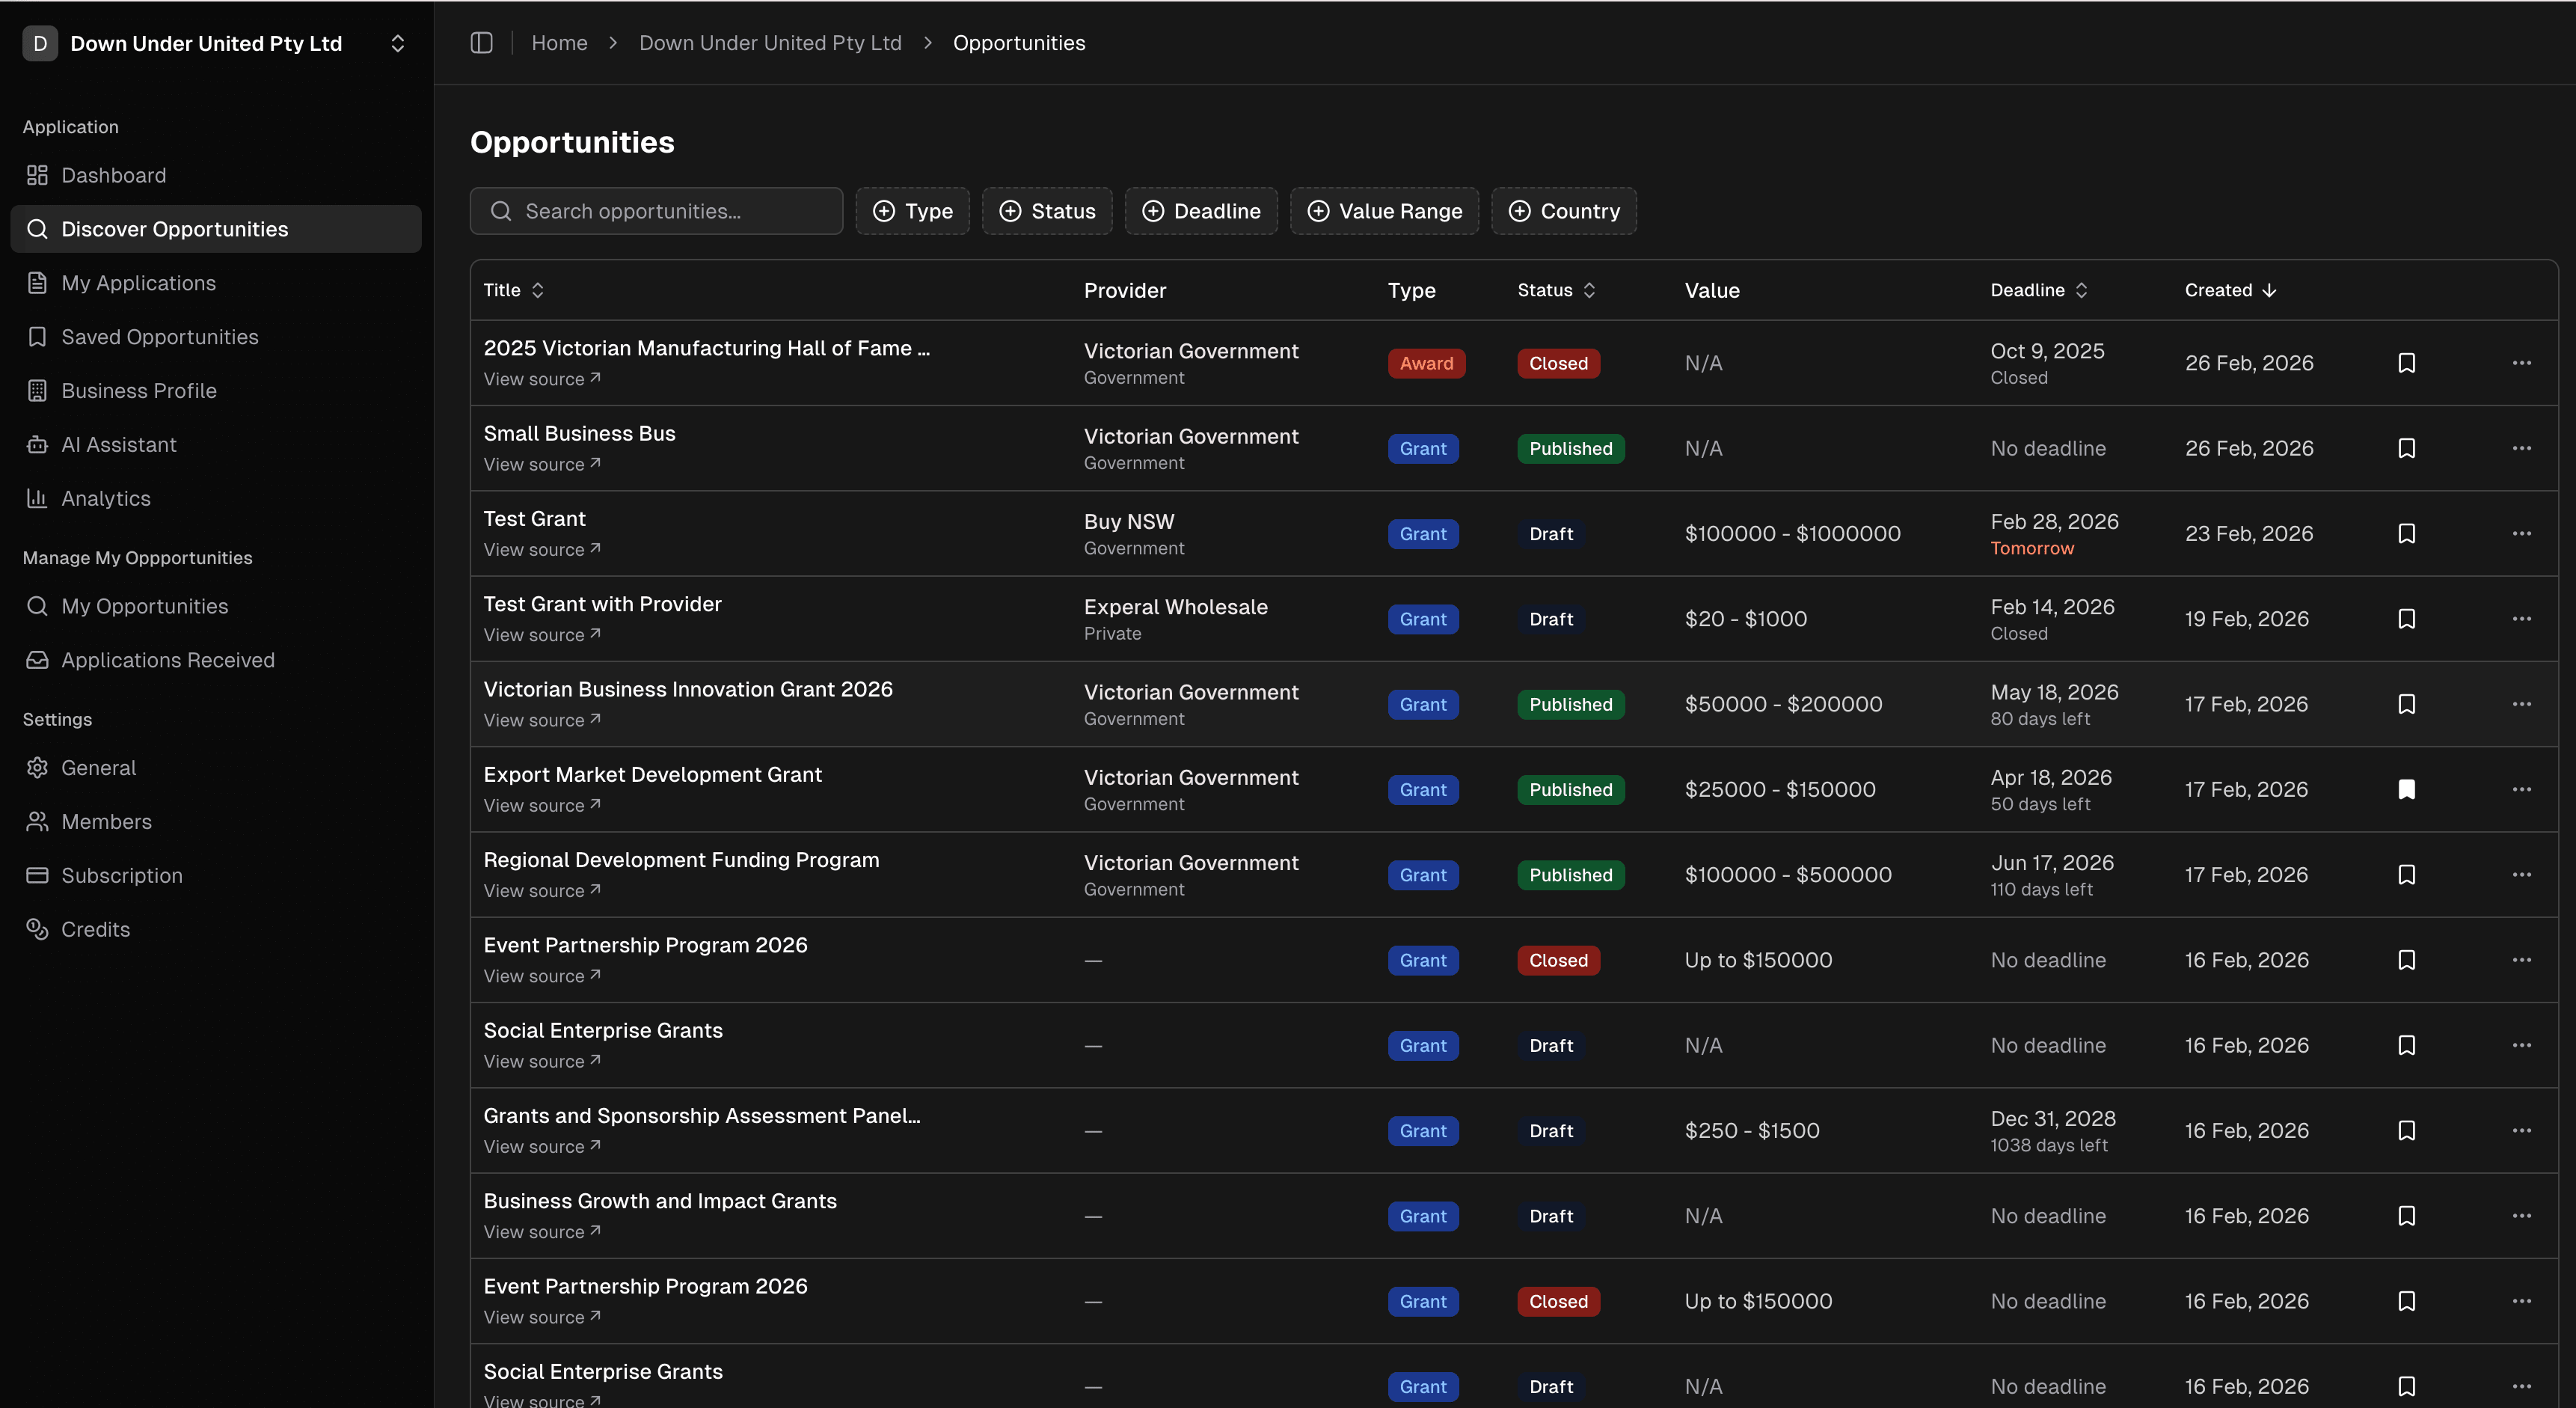The height and width of the screenshot is (1408, 2576).
Task: Launch the AI Assistant
Action: [118, 444]
